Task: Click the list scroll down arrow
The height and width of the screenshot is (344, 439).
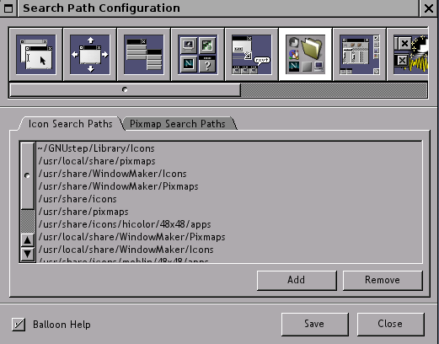Action: coord(28,254)
